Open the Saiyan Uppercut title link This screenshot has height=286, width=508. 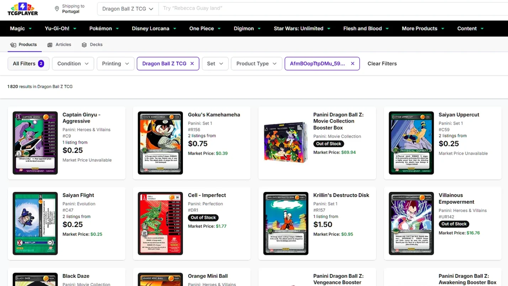click(x=459, y=115)
